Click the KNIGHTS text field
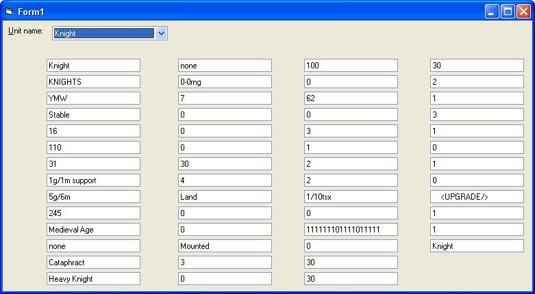The image size is (535, 294). 93,82
